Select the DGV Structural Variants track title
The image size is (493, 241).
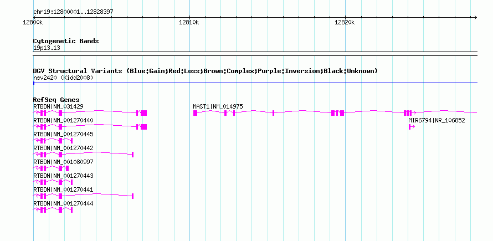click(206, 71)
